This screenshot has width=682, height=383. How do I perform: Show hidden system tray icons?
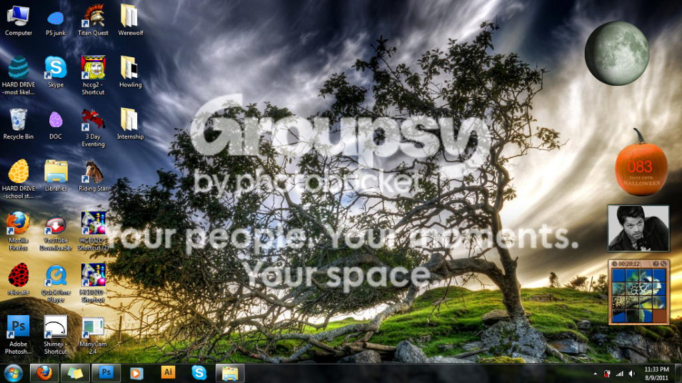595,374
